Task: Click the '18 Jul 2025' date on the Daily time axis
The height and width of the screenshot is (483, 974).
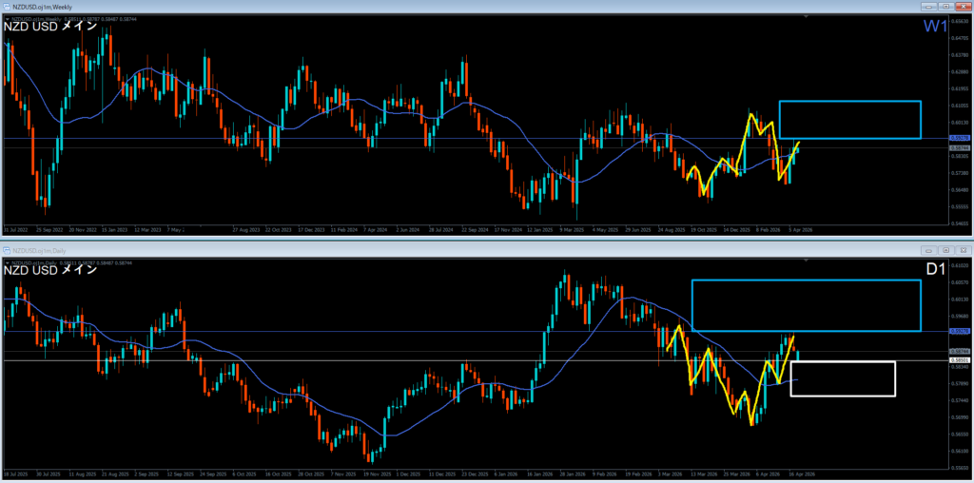Action: 15,473
